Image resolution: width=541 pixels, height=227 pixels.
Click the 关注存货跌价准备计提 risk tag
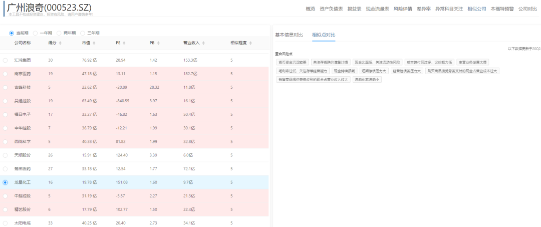pyautogui.click(x=331, y=63)
